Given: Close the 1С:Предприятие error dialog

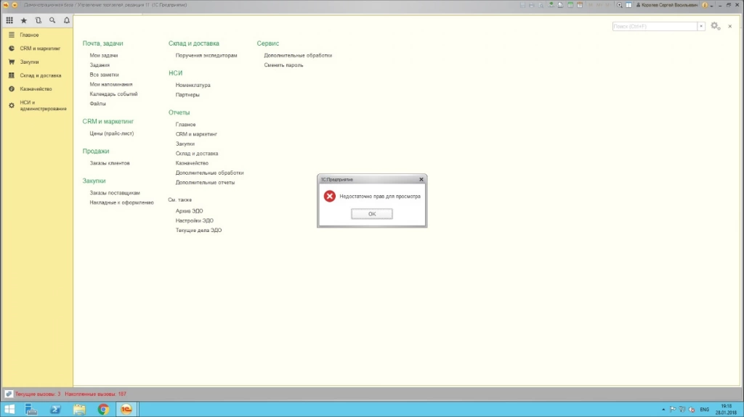Looking at the screenshot, I should (421, 180).
